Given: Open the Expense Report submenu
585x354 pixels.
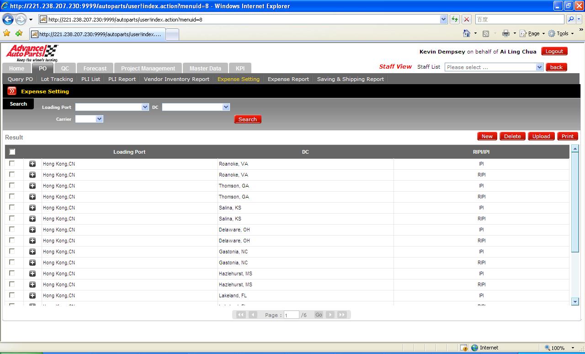Looking at the screenshot, I should (288, 79).
